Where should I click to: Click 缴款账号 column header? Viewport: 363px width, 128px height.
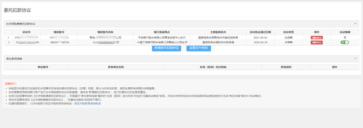click(59, 32)
